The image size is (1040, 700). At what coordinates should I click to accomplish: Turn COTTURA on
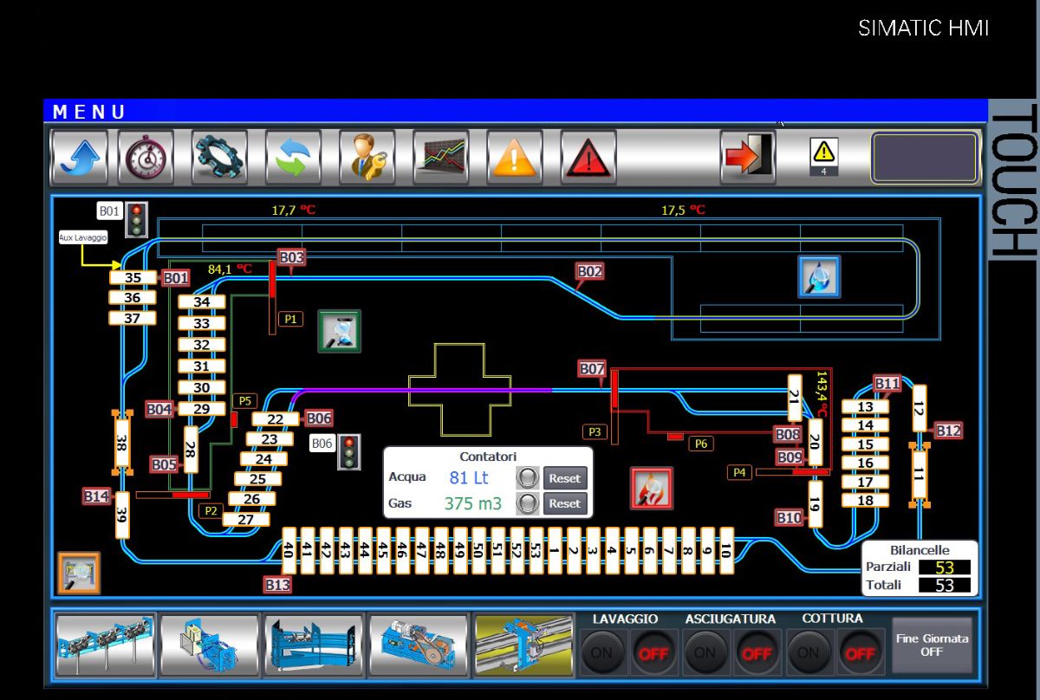point(809,652)
